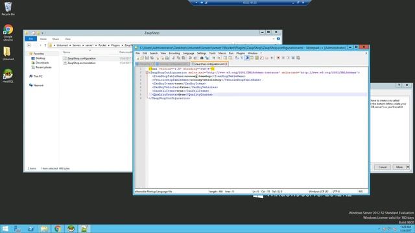415x233 pixels.
Task: Click Name column header in Explorer
Action: point(67,52)
